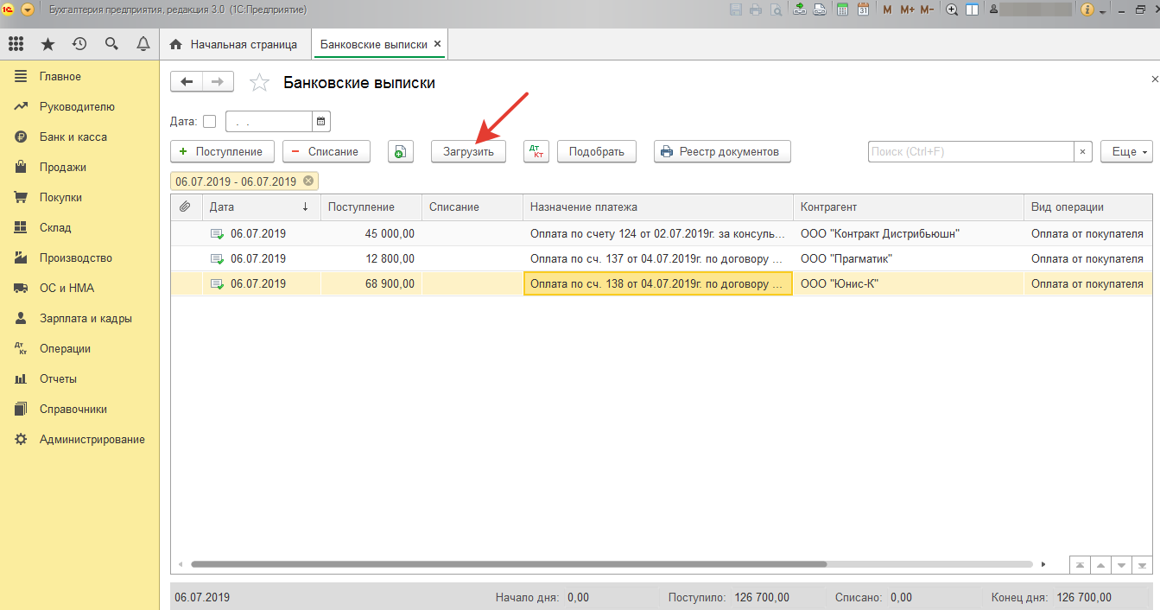Select the row for ООО "Контракт Дистрибьюшн"
This screenshot has height=610, width=1160.
(661, 234)
